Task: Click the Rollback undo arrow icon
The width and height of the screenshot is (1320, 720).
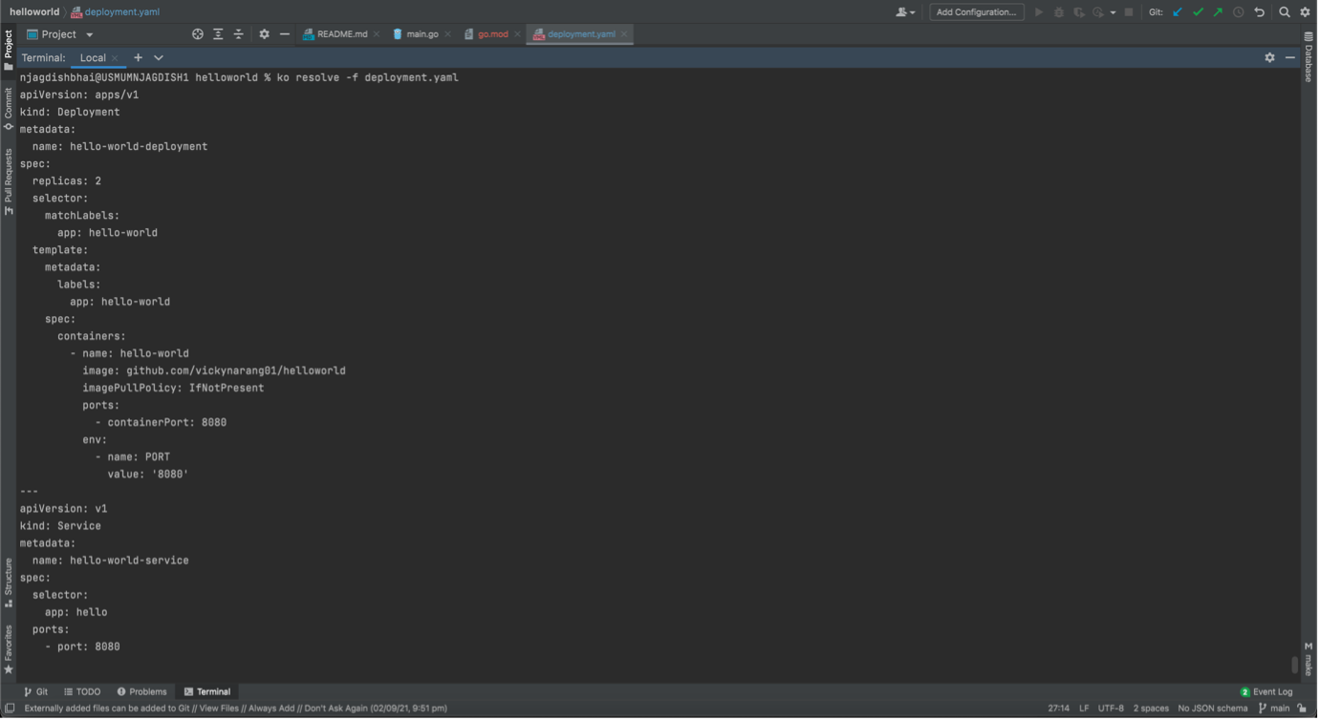Action: tap(1260, 12)
